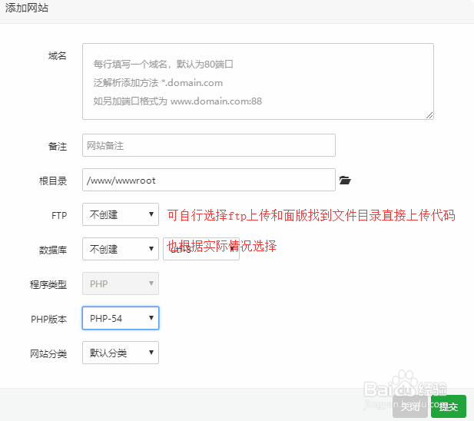Screen dimensions: 474x421
Task: Click the /www/wwwroot root directory field
Action: tap(209, 180)
